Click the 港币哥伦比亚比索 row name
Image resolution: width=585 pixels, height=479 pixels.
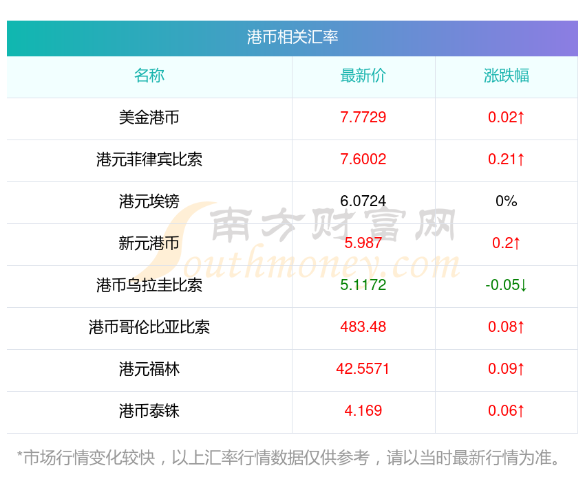[x=149, y=327]
